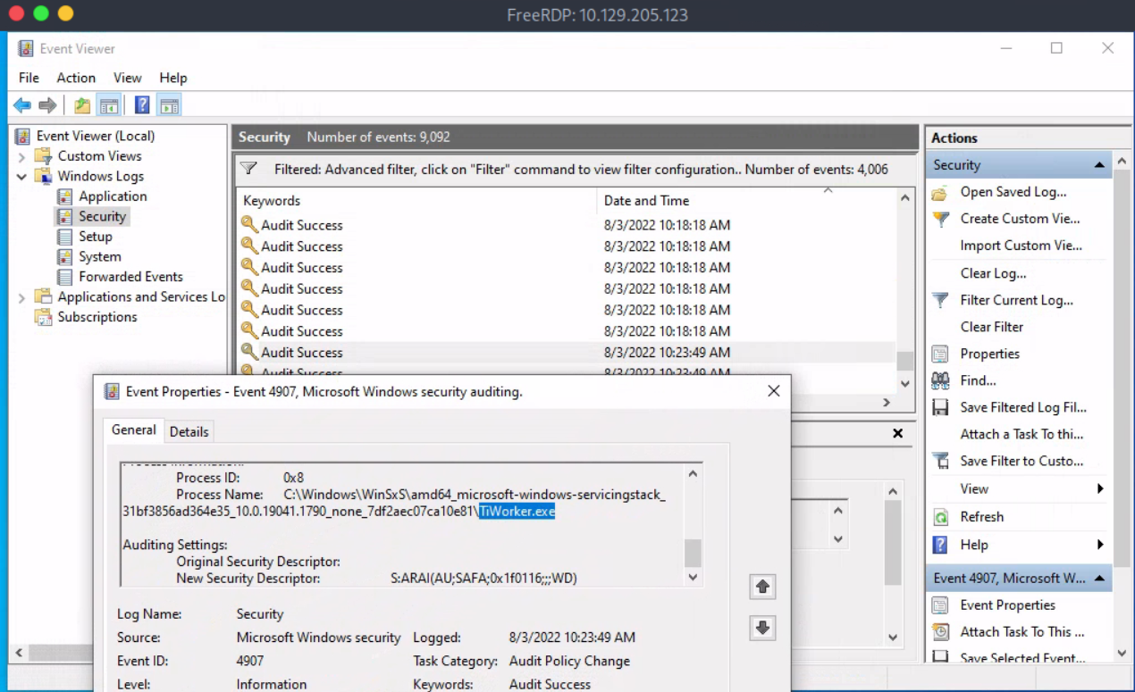Go forward with the toolbar Forward arrow
Image resolution: width=1135 pixels, height=692 pixels.
47,105
